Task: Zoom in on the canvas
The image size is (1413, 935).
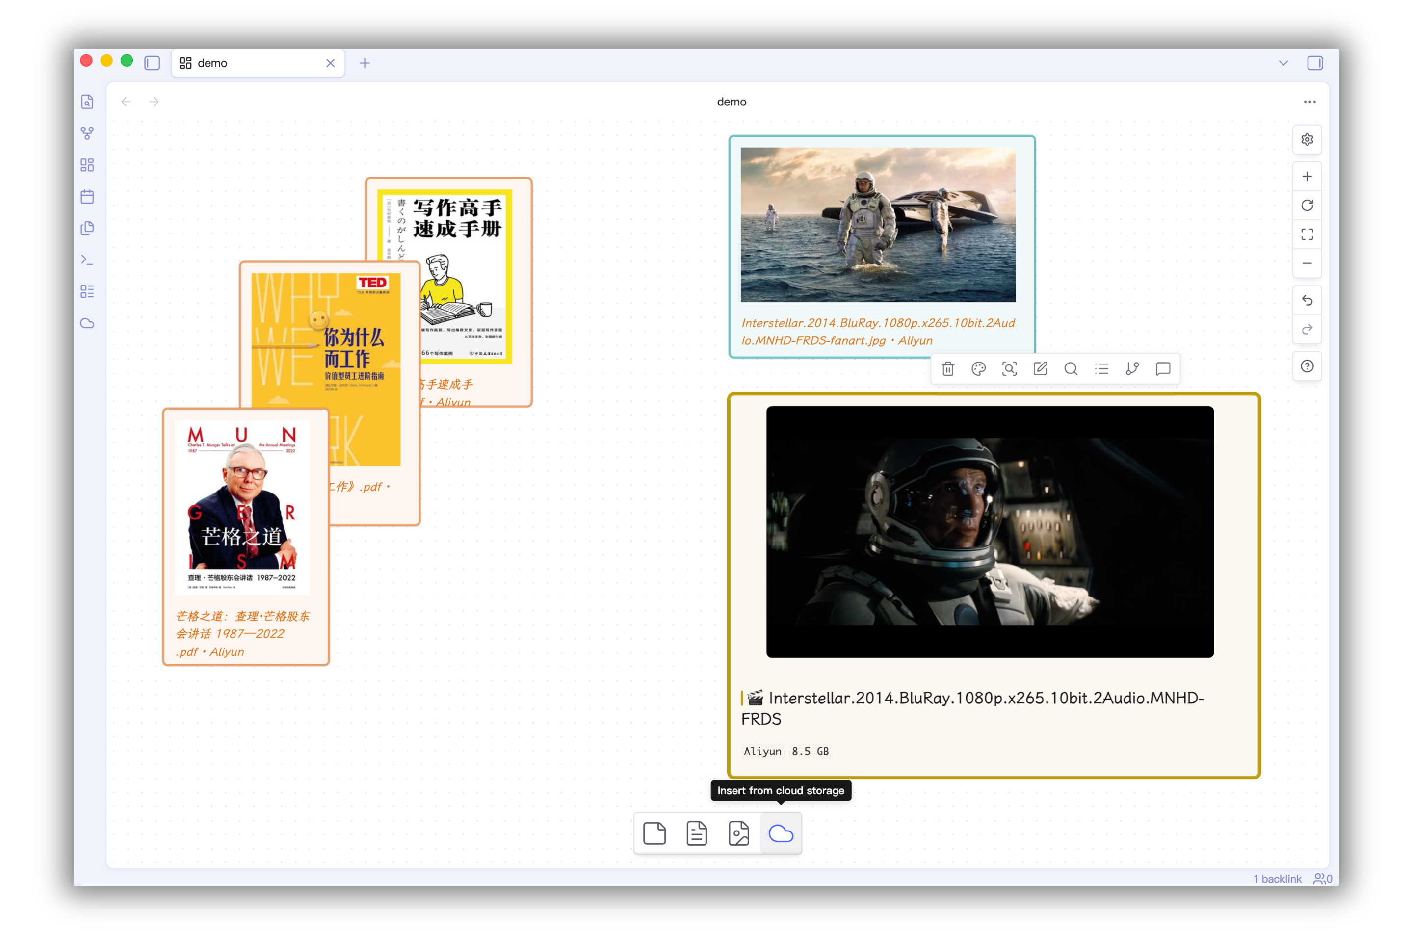Action: (1308, 177)
